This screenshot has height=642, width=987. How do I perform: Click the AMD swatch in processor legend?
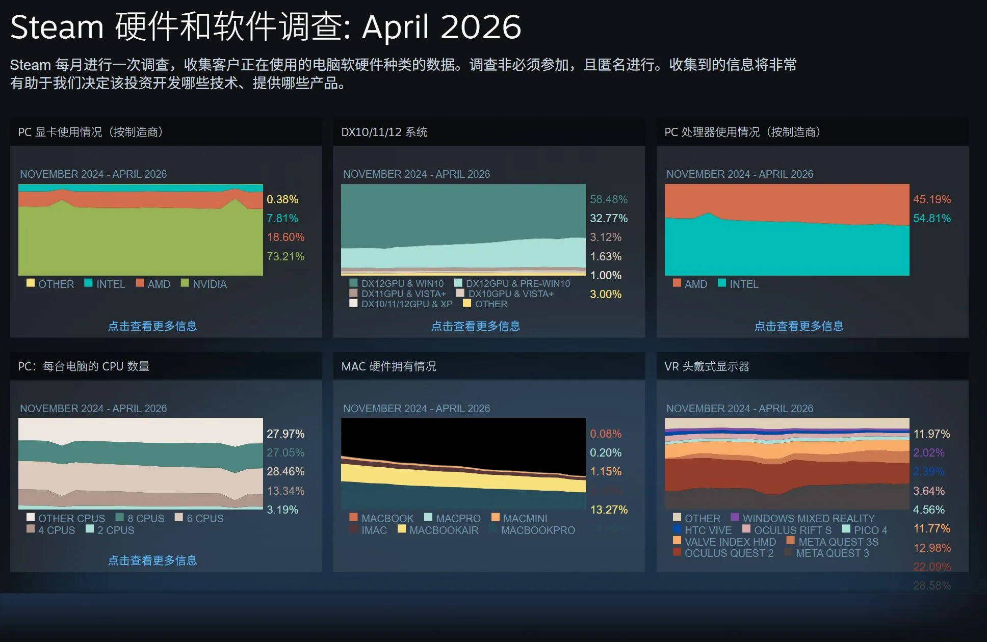(677, 283)
